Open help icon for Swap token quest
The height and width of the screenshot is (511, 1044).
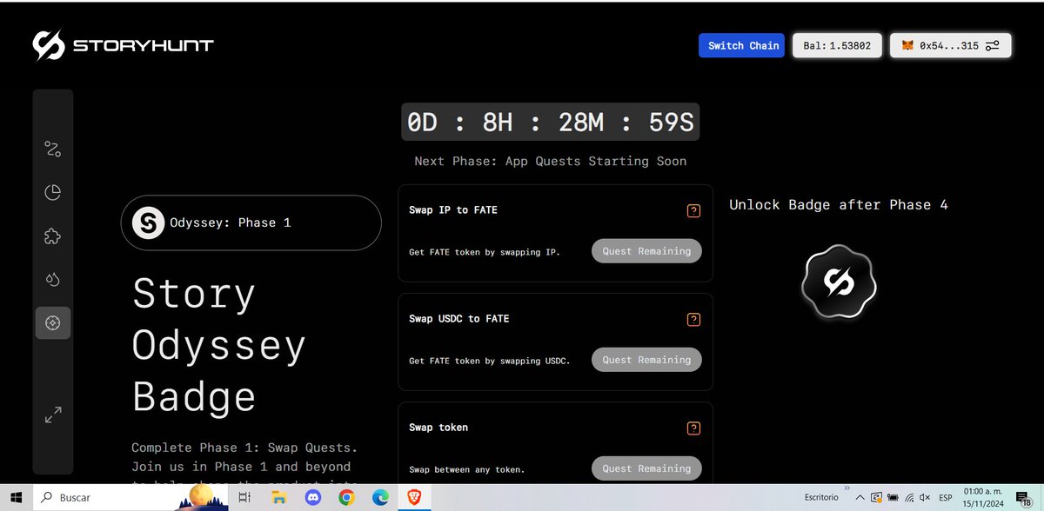point(693,428)
